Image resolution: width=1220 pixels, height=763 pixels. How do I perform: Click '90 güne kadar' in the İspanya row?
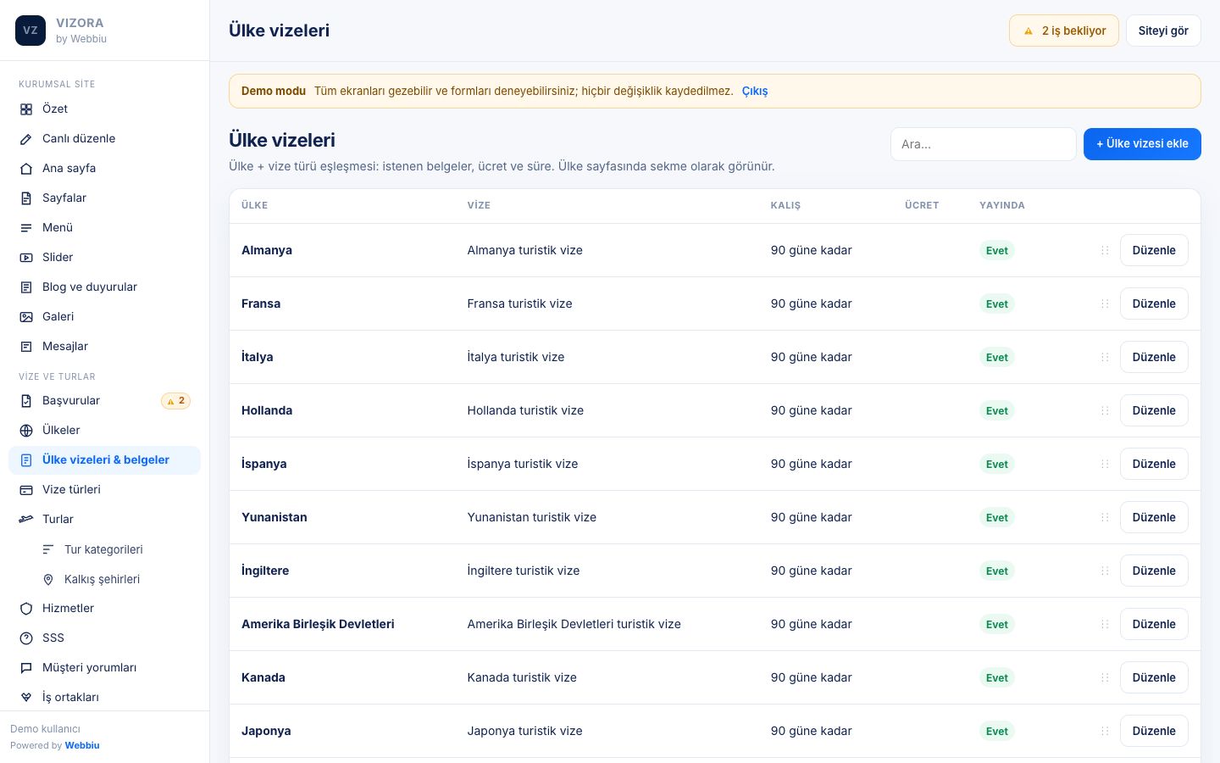812,464
